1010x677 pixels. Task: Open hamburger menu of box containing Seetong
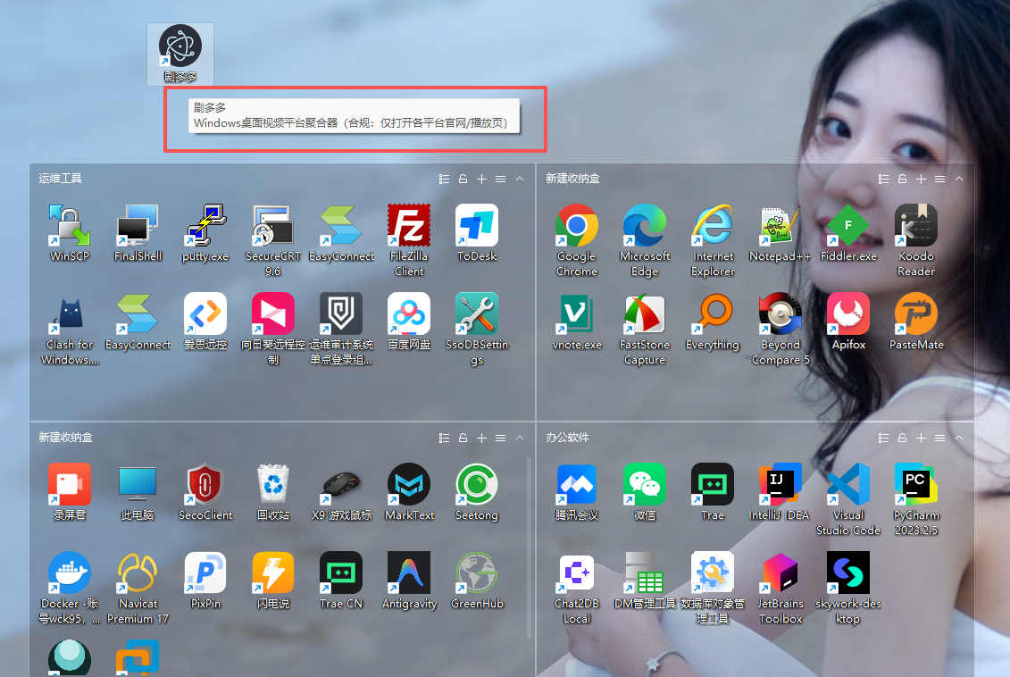[x=500, y=438]
